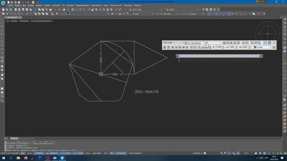The image size is (287, 161).
Task: Toggle ОТС-ПОЛЯР polar tracking
Action: (78, 153)
